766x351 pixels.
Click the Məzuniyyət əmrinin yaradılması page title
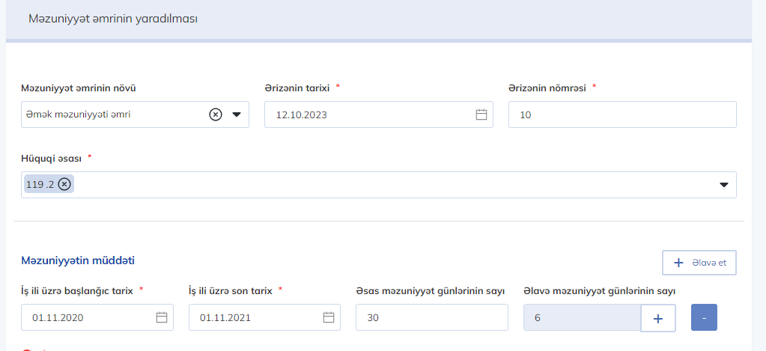(112, 19)
